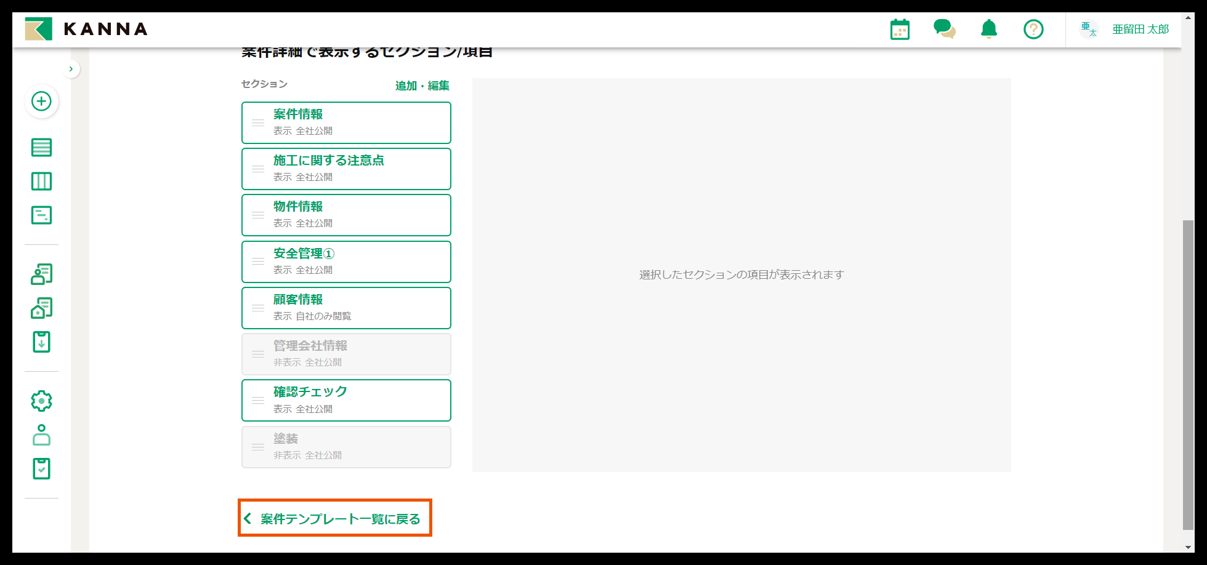1207x565 pixels.
Task: Open the download clipboard icon in sidebar
Action: [41, 342]
